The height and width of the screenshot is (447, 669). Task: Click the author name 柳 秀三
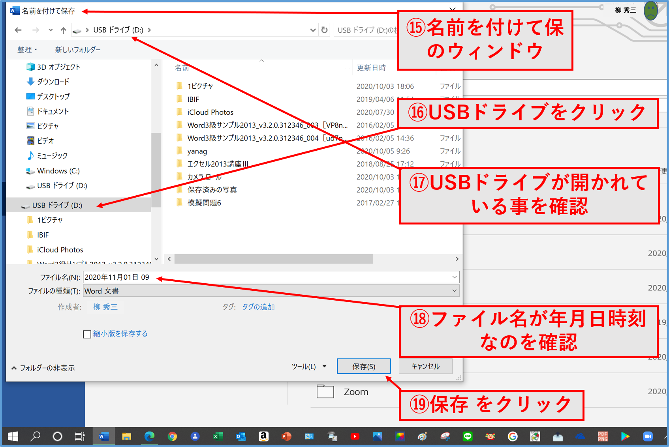pyautogui.click(x=105, y=307)
